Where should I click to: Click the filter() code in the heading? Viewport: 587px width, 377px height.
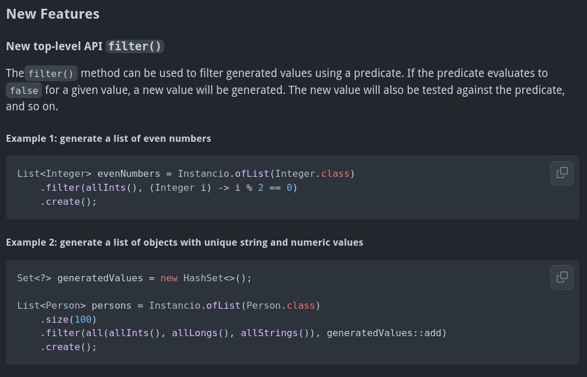pyautogui.click(x=135, y=46)
